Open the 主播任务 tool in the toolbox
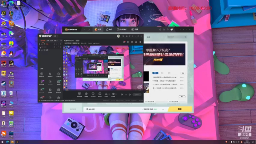Viewport: 256px width, 144px height. click(59, 75)
